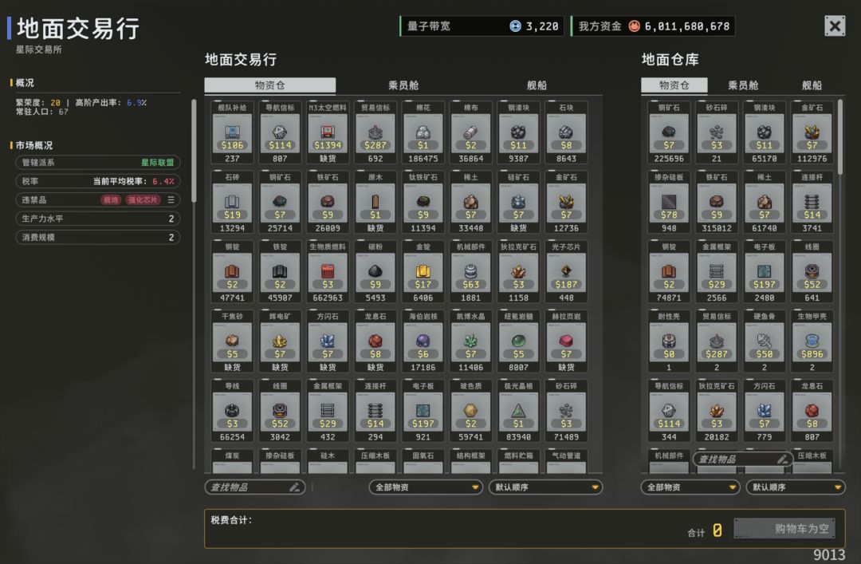861x564 pixels.
Task: Choose the 玻色质 item
Action: [470, 411]
